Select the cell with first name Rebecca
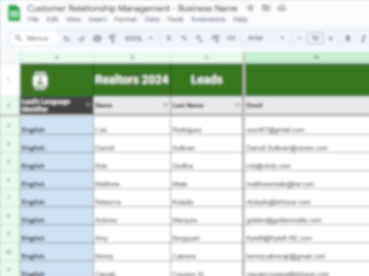 pyautogui.click(x=132, y=198)
